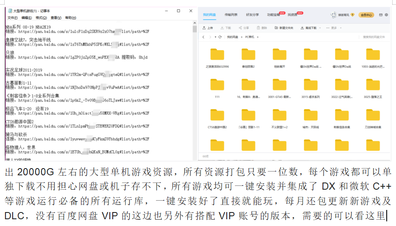396x226 pixels.
Task: Click the text line '实况足球2011-2019'
Action: [24, 70]
